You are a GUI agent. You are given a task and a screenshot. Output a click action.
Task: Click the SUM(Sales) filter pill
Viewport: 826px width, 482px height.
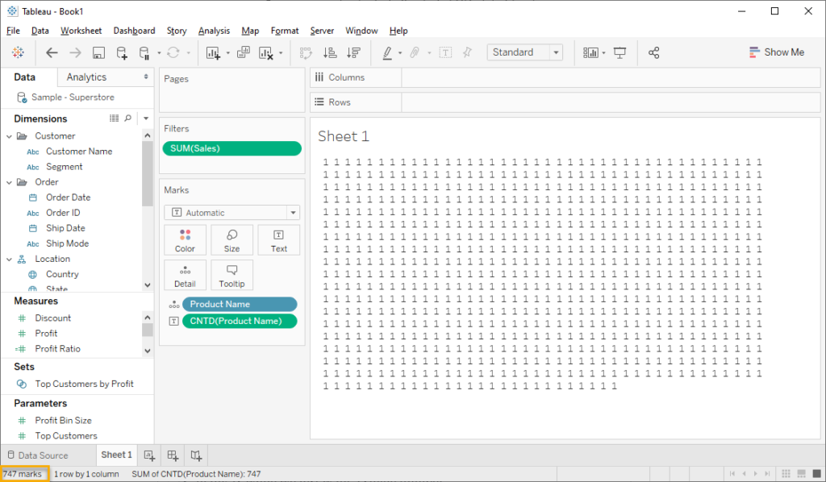tap(232, 148)
